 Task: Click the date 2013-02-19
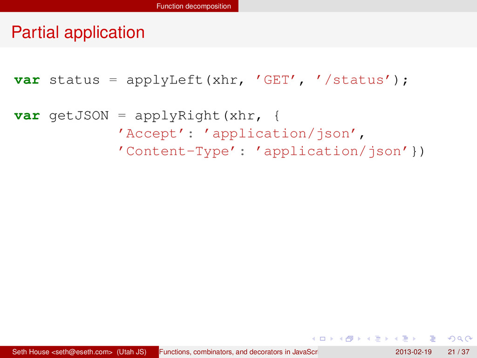click(414, 352)
